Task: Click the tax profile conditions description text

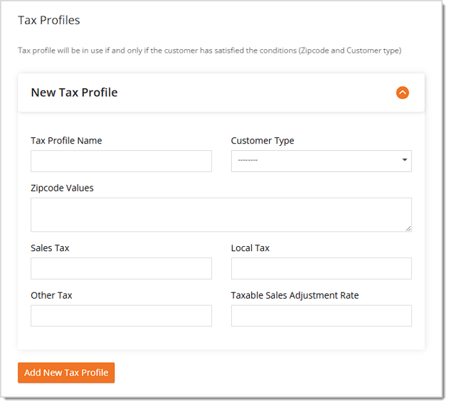Action: 210,51
